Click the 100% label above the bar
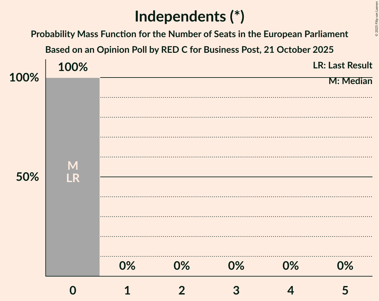 coord(73,67)
